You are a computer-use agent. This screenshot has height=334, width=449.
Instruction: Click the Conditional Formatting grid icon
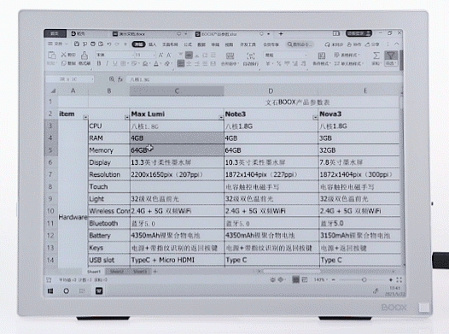click(321, 56)
